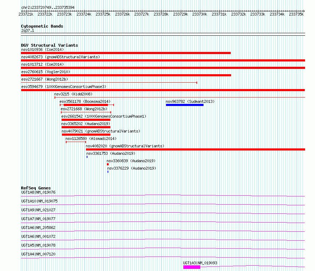The width and height of the screenshot is (315, 271).
Task: Click the red bar under nsv4082020
Action: pyautogui.click(x=195, y=149)
